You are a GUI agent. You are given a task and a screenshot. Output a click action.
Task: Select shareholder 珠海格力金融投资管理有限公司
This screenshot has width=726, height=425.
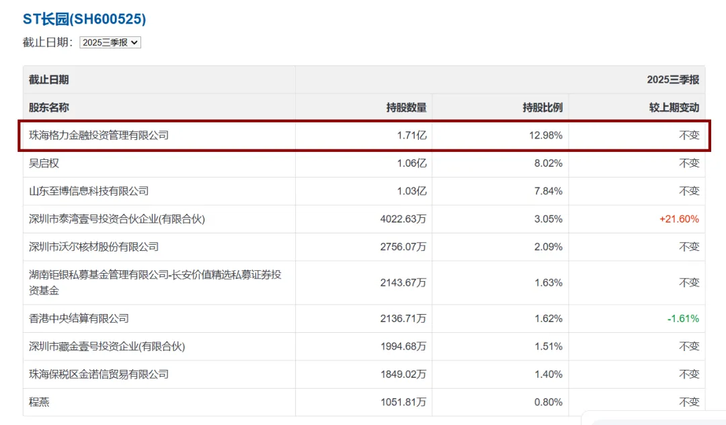click(x=99, y=135)
